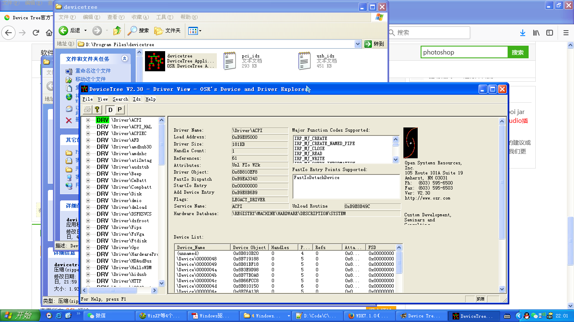Screen dimensions: 574x322
Task: Select IRP_MJ_CLOSE in major function codes list
Action: click(x=309, y=148)
